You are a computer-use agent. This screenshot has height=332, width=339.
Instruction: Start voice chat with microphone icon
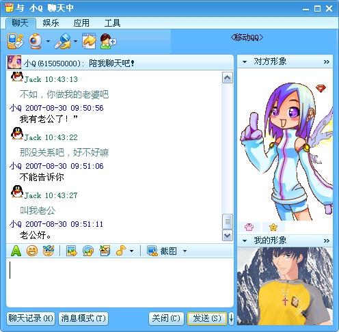63,41
